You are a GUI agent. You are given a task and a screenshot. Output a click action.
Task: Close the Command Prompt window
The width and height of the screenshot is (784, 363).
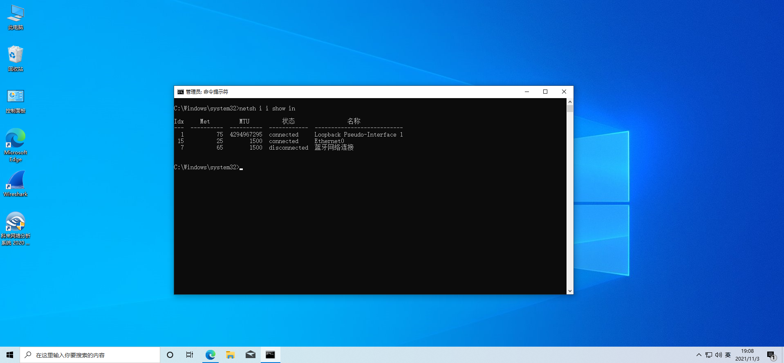pos(564,92)
